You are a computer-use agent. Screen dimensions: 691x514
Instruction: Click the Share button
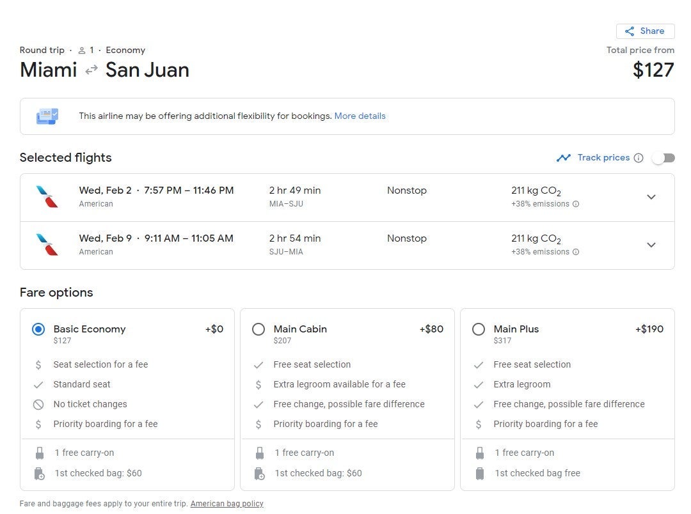pos(645,31)
